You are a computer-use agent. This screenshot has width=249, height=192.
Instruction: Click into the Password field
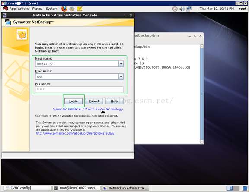coord(79,89)
